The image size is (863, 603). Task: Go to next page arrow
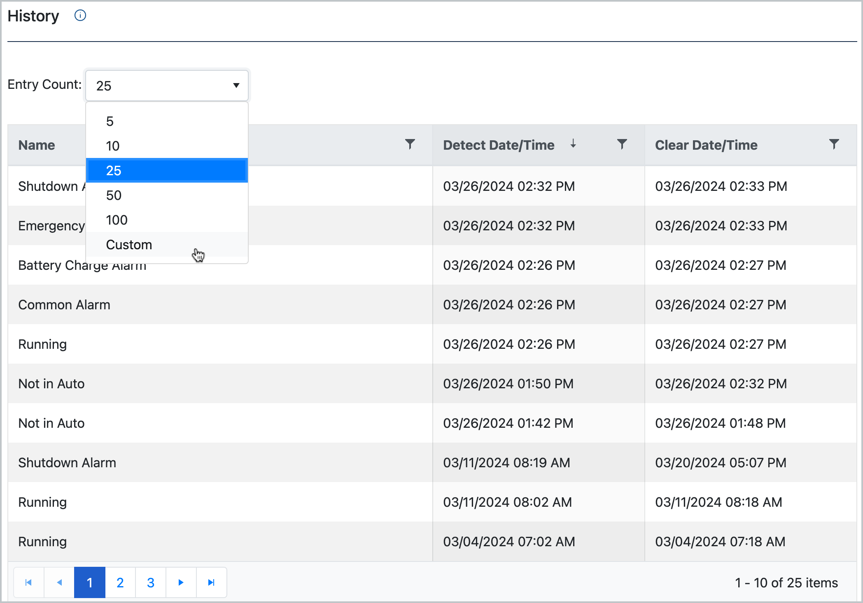point(181,582)
